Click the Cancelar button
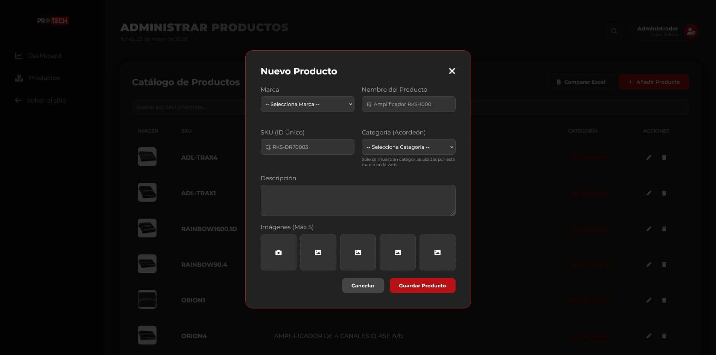Image resolution: width=716 pixels, height=355 pixels. click(x=363, y=286)
